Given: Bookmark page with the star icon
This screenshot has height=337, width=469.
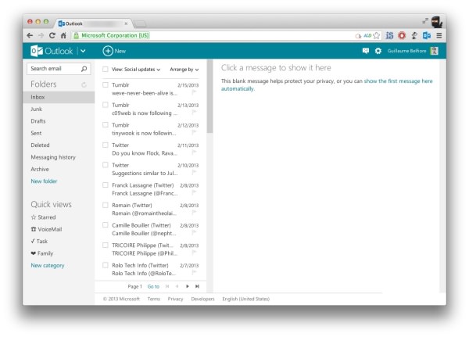Looking at the screenshot, I should click(x=377, y=36).
